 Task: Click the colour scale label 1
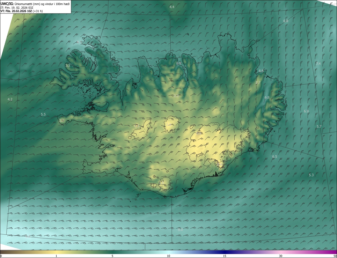[56, 256]
